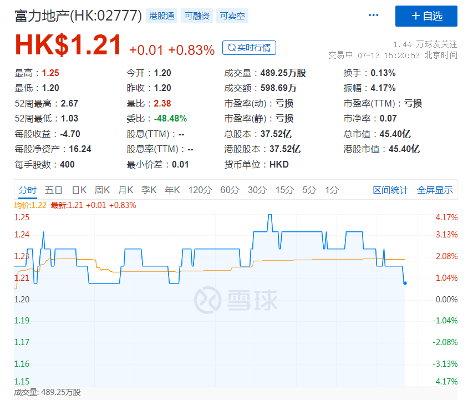The width and height of the screenshot is (473, 400).
Task: Refresh using the 实时行情 button
Action: tap(249, 48)
